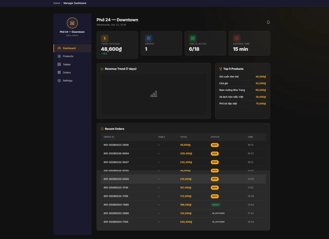Open the Tables menu item

pyautogui.click(x=72, y=64)
